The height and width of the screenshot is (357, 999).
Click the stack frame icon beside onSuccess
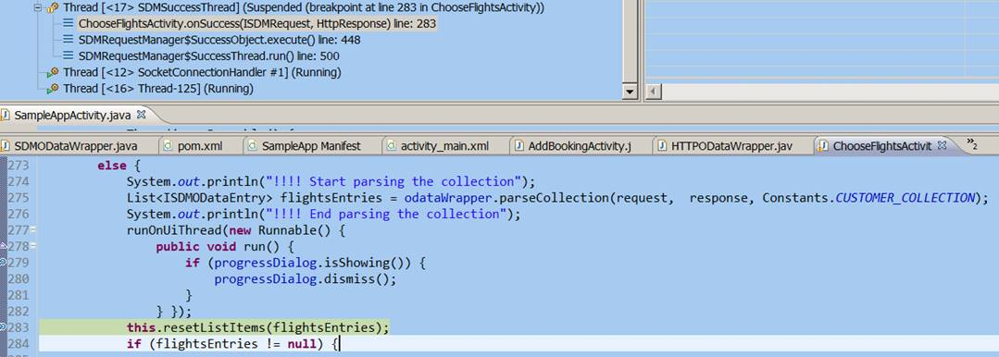69,23
